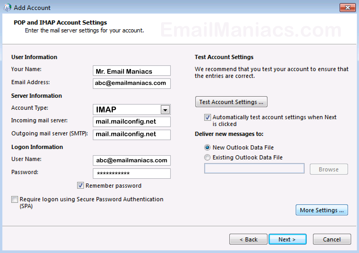Click the Next button

287,239
